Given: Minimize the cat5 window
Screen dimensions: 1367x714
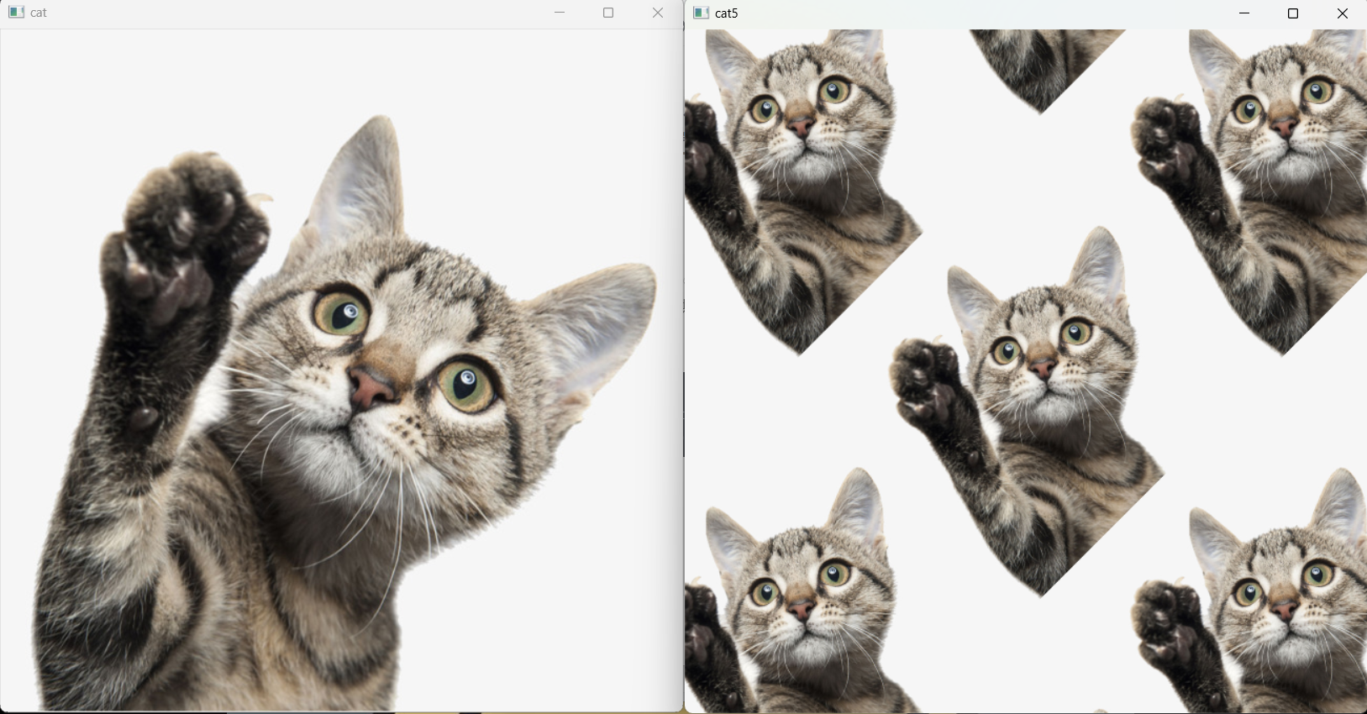Looking at the screenshot, I should (1245, 13).
